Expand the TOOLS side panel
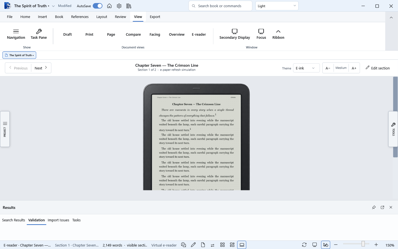This screenshot has width=398, height=249. click(393, 129)
